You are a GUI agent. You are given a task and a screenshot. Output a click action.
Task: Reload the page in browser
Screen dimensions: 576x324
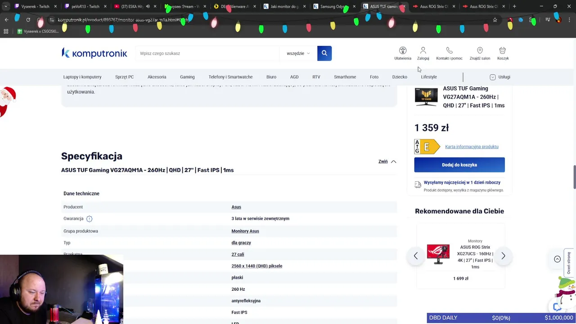pyautogui.click(x=28, y=20)
